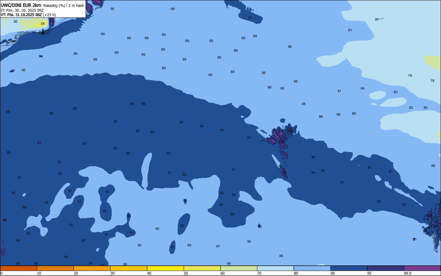Click the humidity value 54 on the yellow patch
Viewport: 441px width, 276px height.
pos(43,24)
